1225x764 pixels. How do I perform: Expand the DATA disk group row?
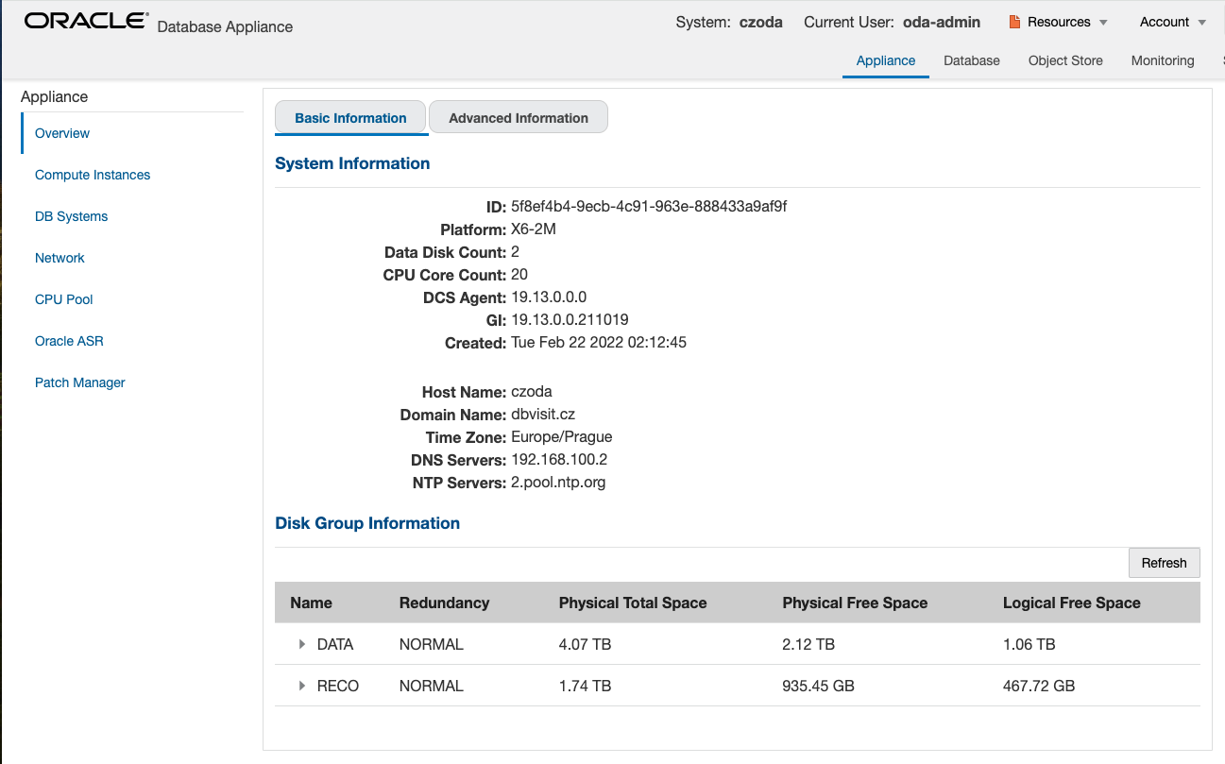302,644
